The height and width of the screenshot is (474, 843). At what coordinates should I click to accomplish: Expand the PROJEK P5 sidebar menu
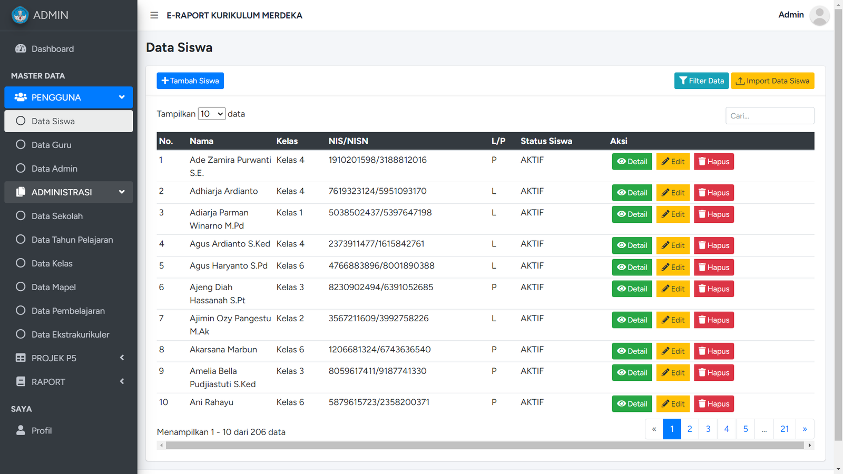click(68, 358)
